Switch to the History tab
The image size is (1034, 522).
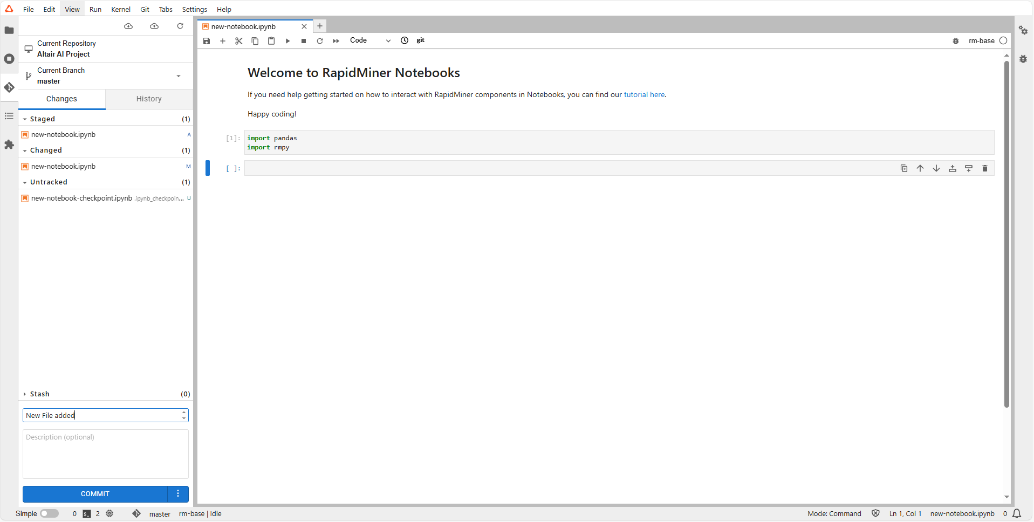point(149,99)
